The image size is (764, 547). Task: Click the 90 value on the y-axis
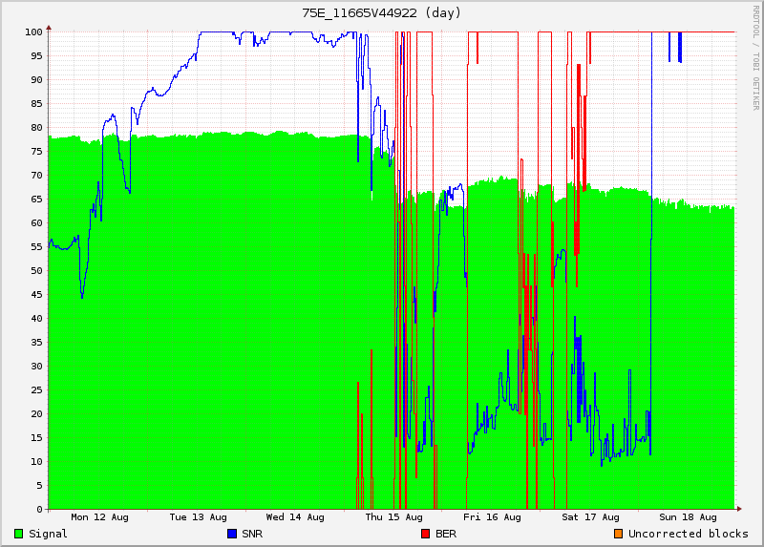coord(36,80)
